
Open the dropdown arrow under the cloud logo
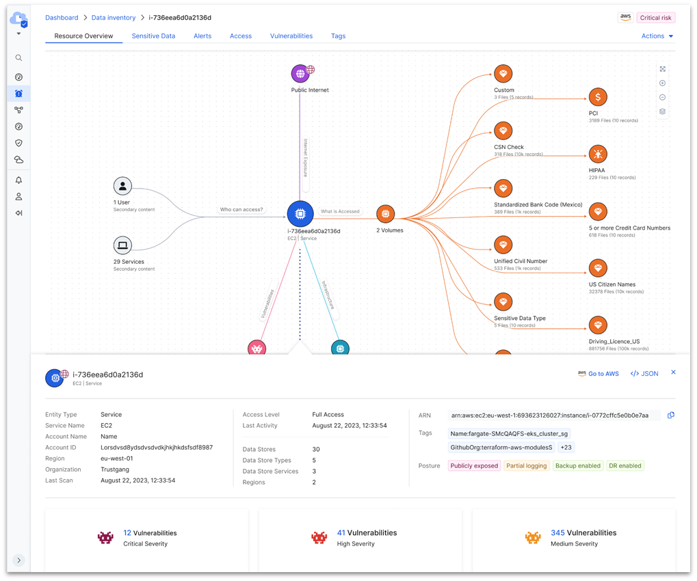(18, 33)
